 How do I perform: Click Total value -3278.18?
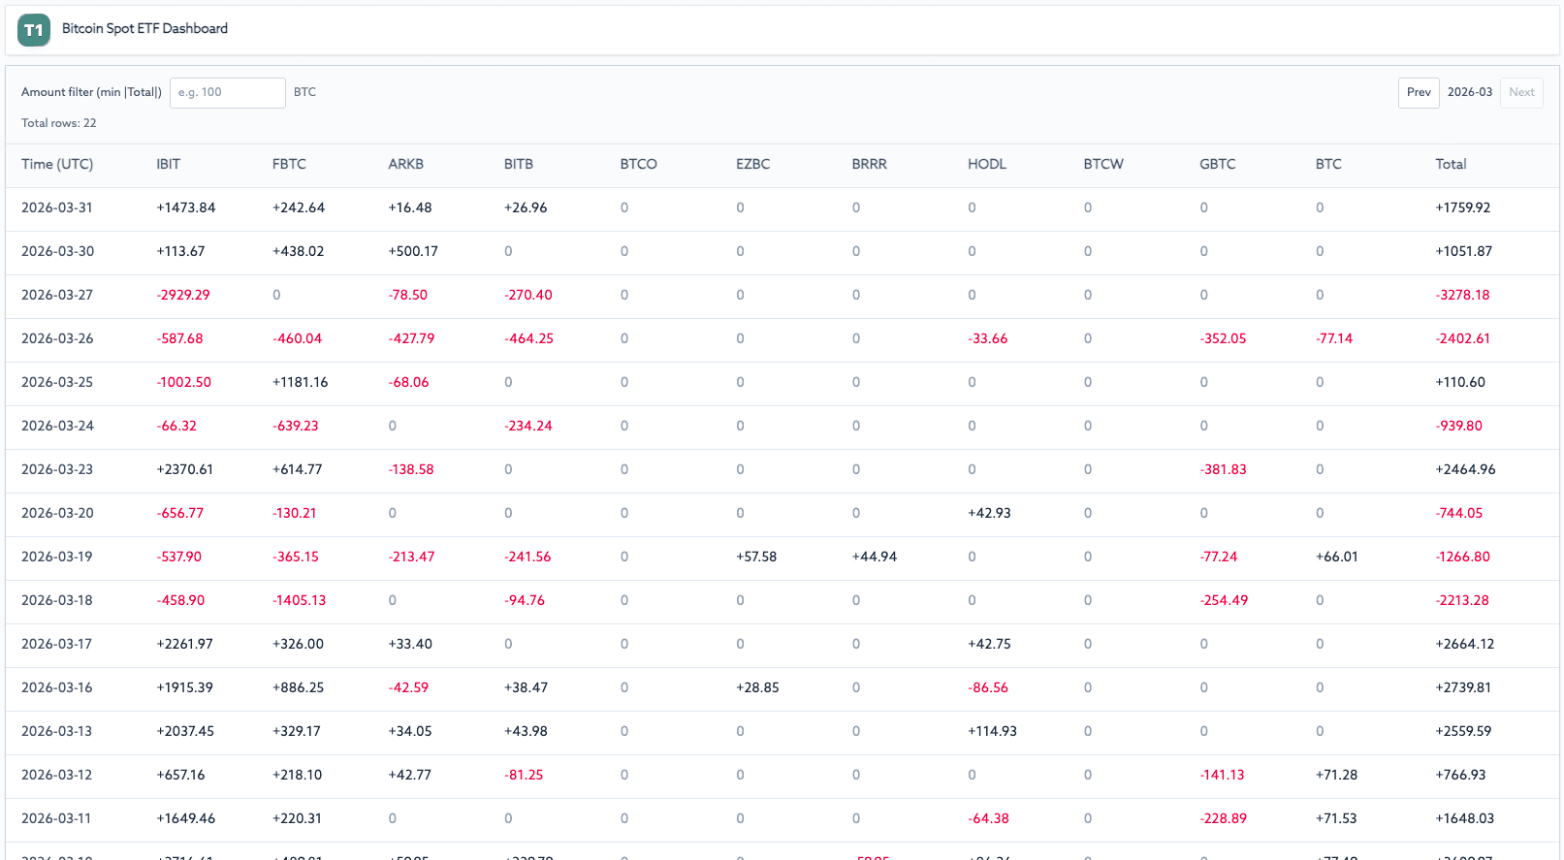pyautogui.click(x=1463, y=296)
